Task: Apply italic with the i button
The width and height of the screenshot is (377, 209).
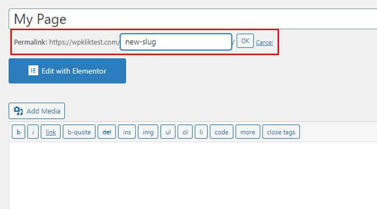Action: point(33,132)
